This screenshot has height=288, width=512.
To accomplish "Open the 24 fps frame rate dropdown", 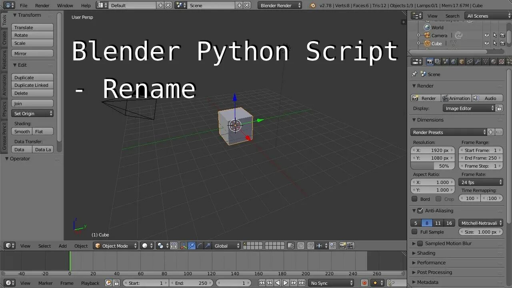I will pyautogui.click(x=480, y=182).
